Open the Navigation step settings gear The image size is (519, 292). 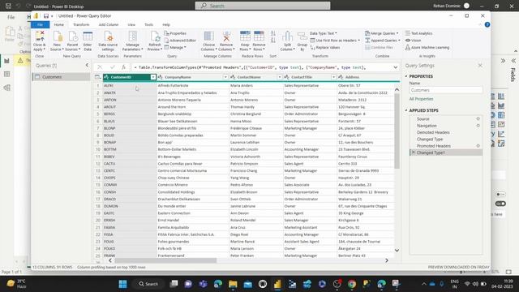(x=478, y=126)
